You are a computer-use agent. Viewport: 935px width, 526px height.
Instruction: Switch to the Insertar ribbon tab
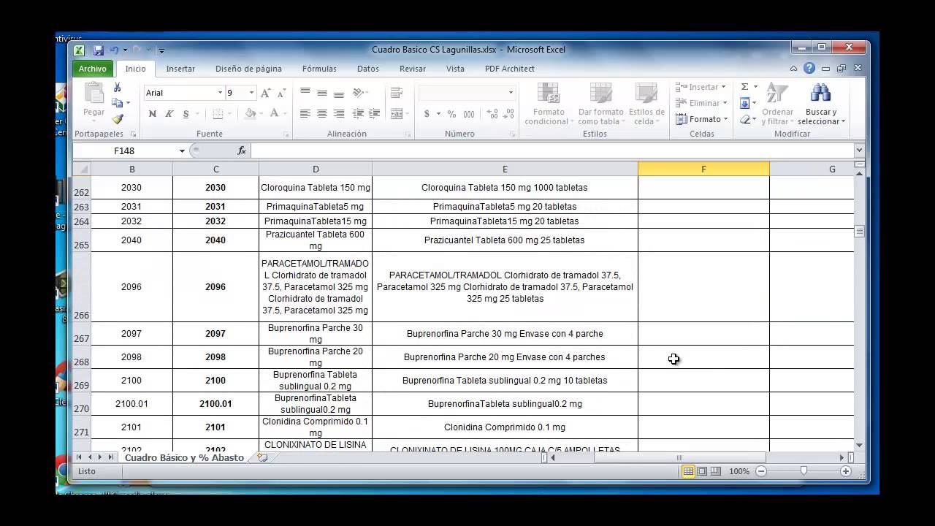click(180, 69)
